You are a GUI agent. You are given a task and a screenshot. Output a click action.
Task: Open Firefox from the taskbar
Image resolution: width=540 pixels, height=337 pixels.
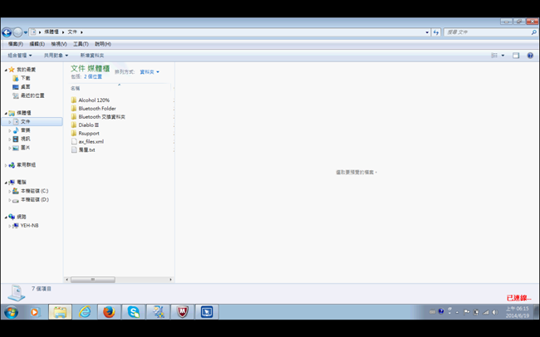108,312
